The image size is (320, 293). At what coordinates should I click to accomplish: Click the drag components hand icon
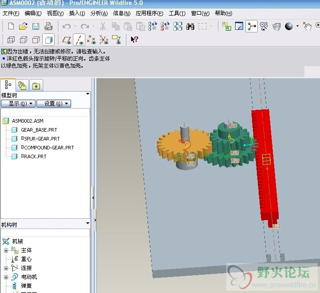click(307, 26)
